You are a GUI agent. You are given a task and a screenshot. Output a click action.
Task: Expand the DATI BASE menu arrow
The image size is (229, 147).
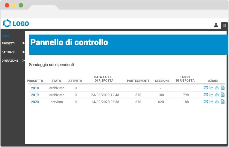tap(23, 52)
